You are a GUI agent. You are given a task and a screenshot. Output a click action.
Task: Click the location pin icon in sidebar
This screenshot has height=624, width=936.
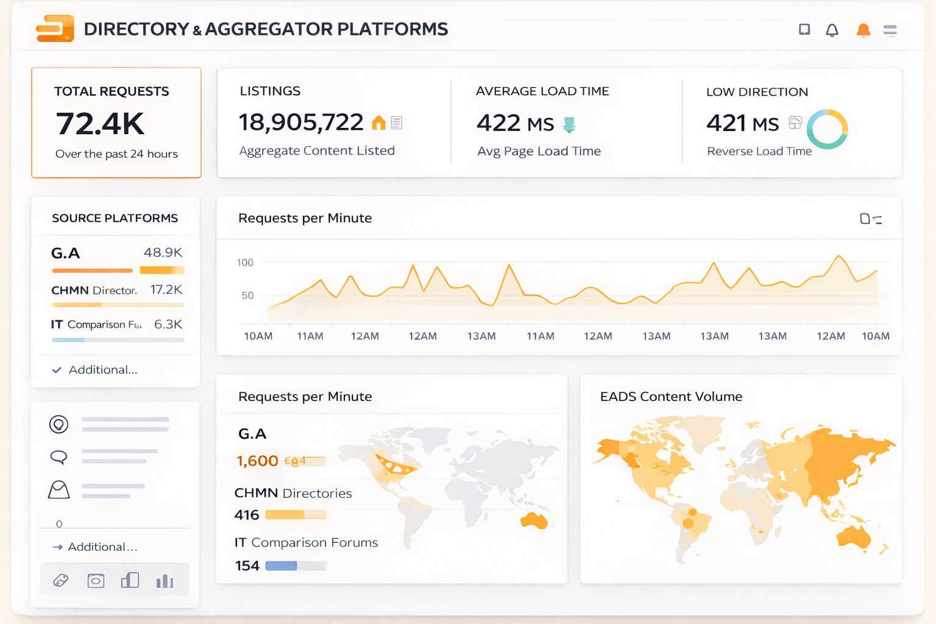tap(58, 424)
